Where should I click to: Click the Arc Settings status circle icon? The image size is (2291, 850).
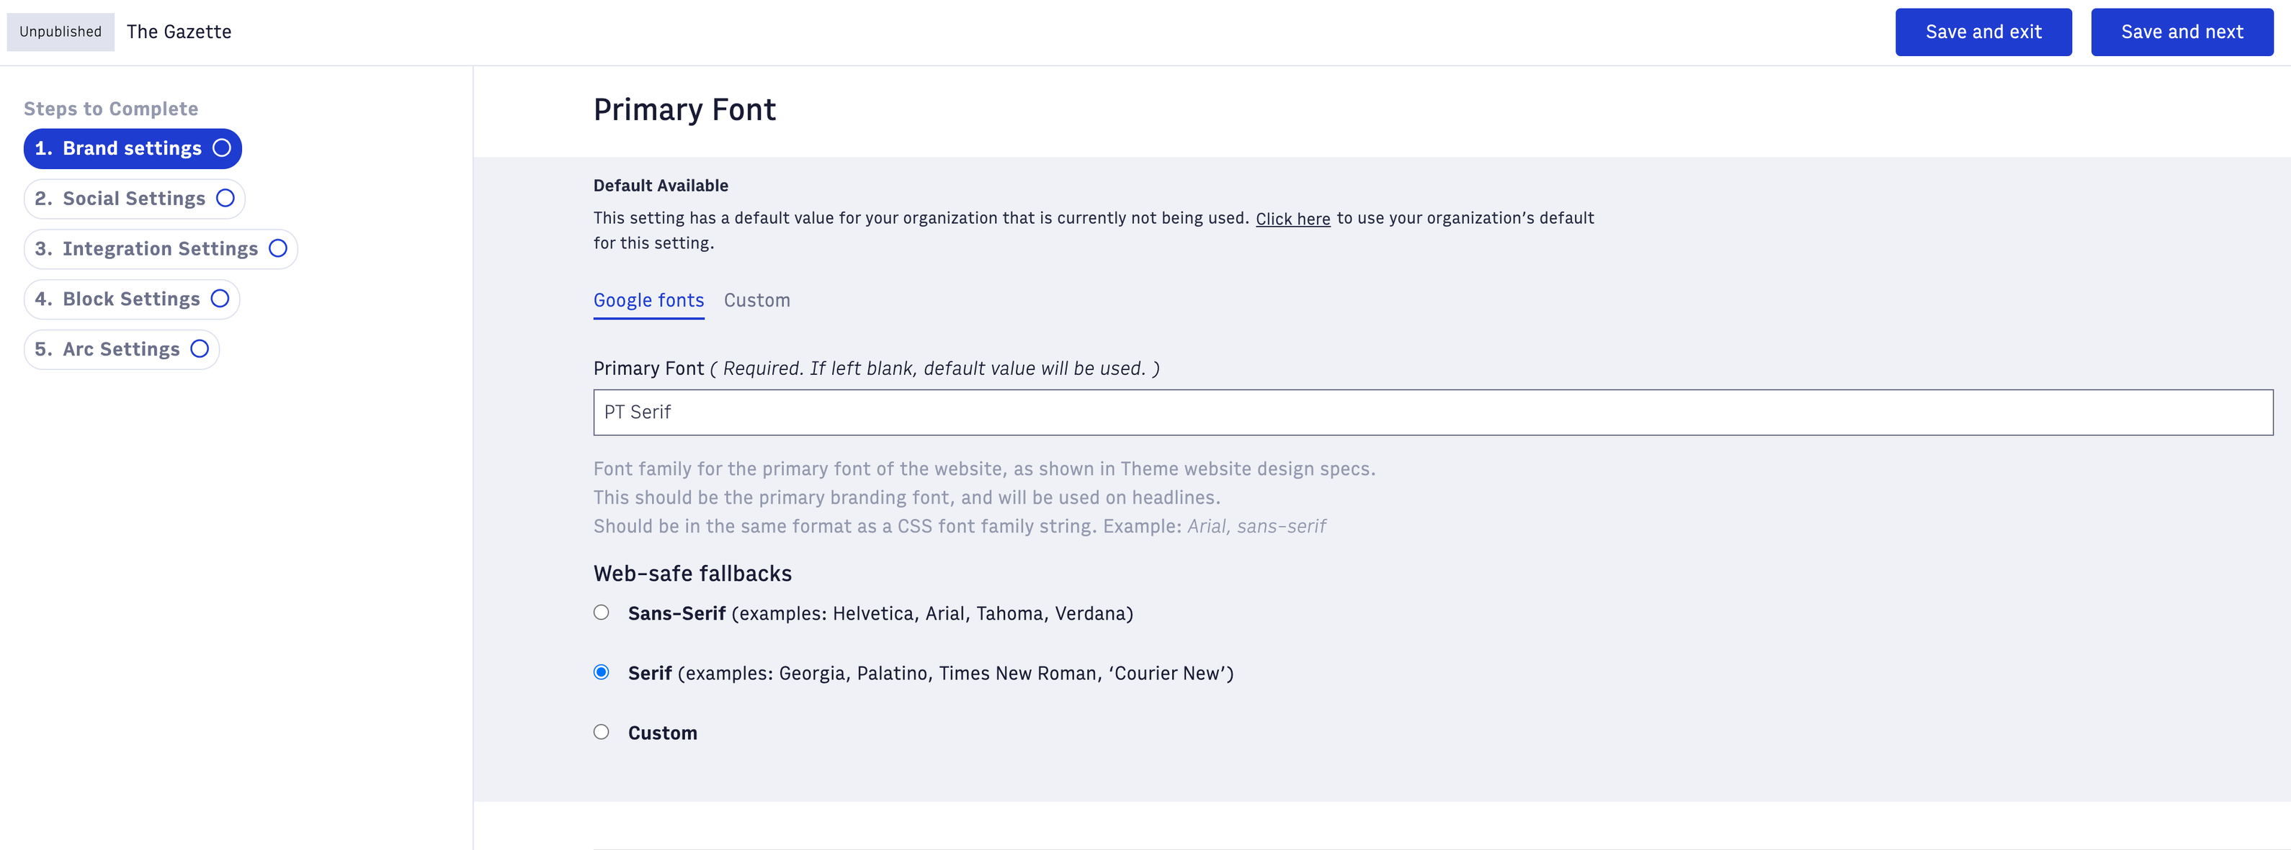[x=200, y=349]
